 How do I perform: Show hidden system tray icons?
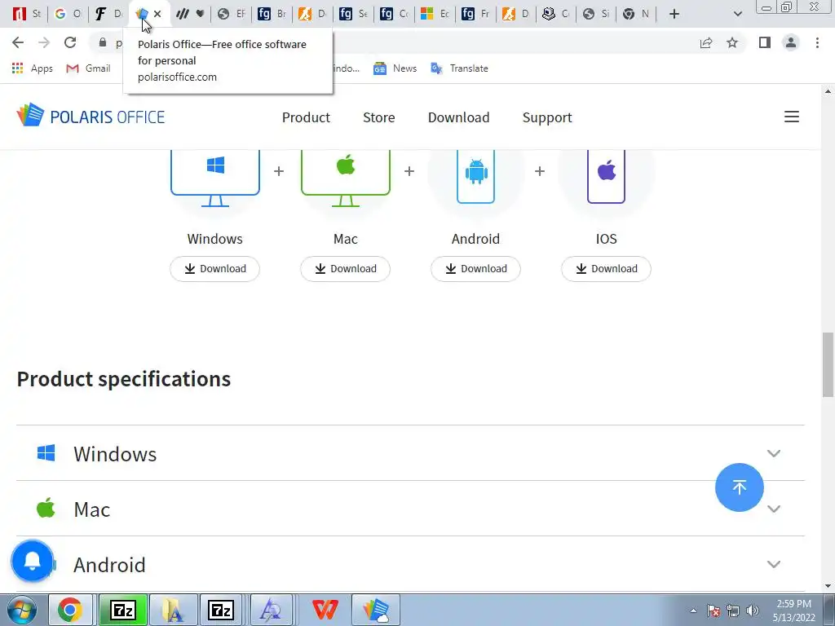pyautogui.click(x=693, y=611)
